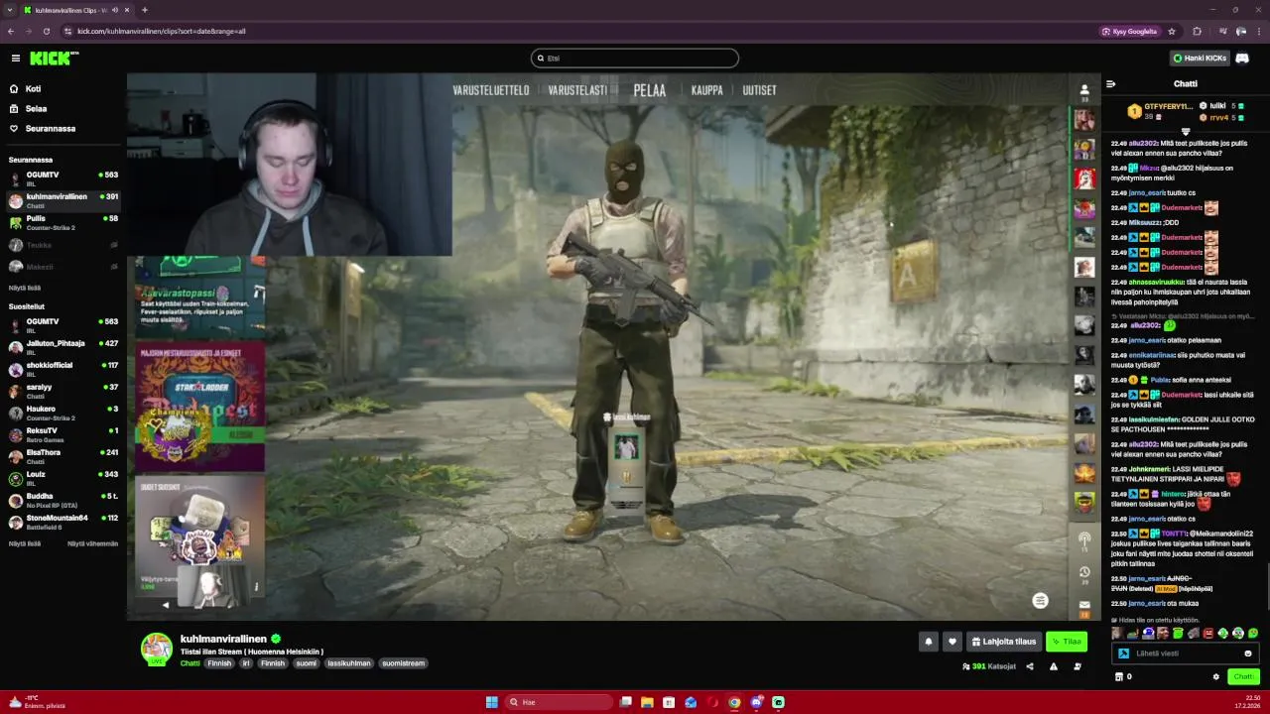
Task: Go to the KICK logo home page
Action: coord(54,59)
